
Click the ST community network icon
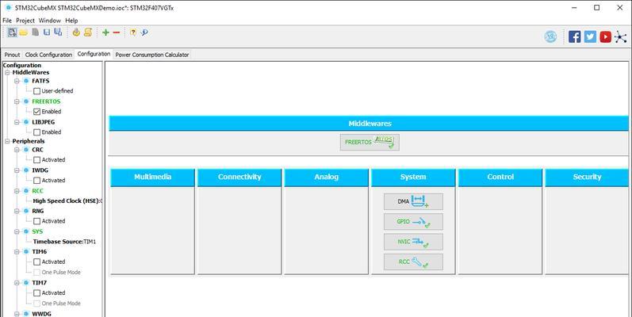pyautogui.click(x=620, y=36)
